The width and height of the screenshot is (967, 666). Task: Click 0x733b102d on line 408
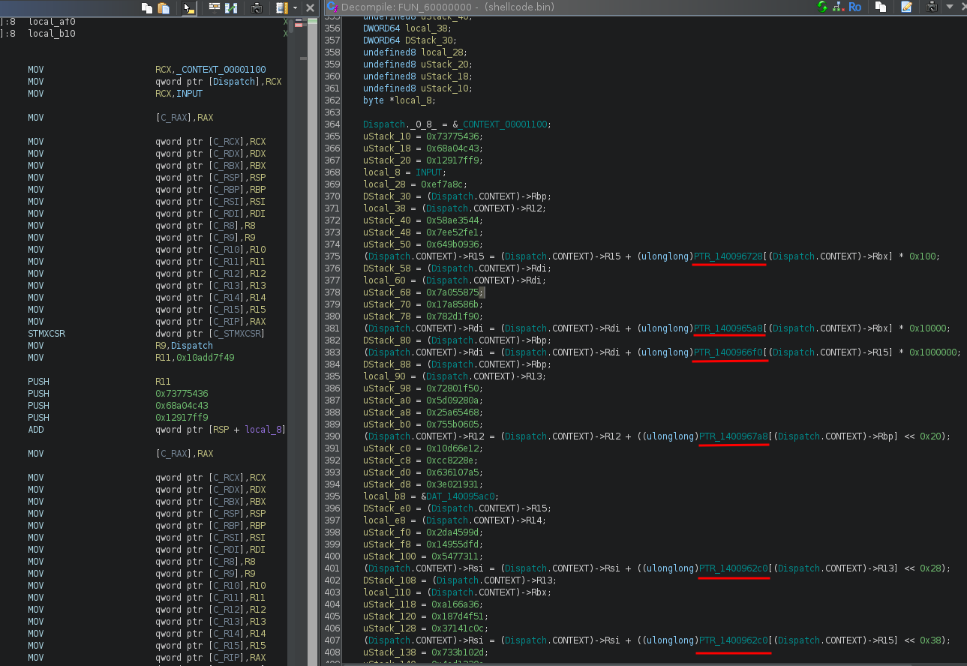tap(460, 652)
